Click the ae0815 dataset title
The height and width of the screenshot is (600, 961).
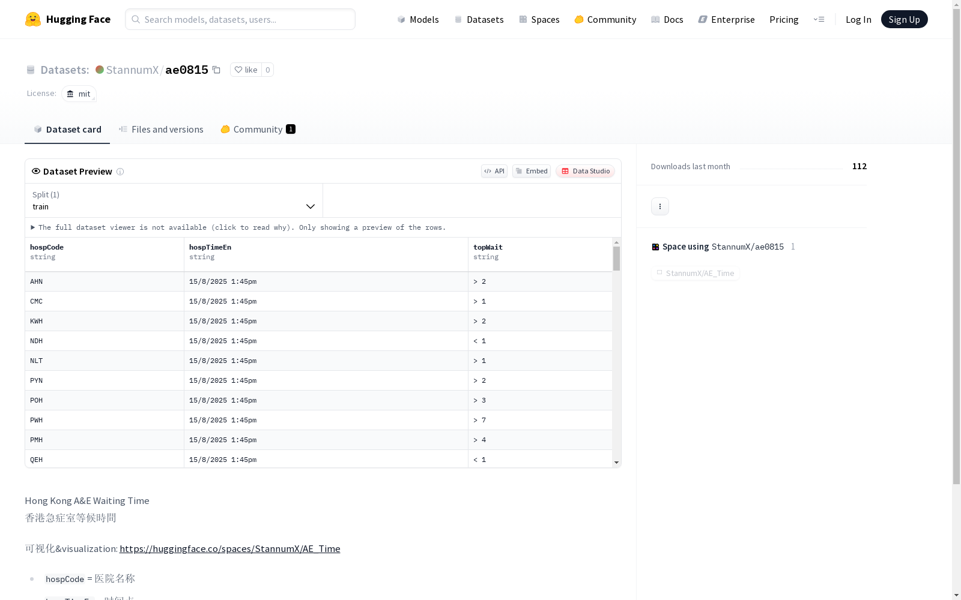point(187,70)
